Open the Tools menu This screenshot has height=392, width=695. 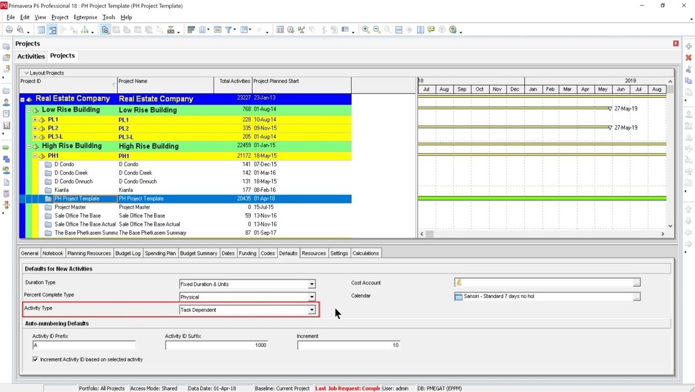click(x=109, y=17)
